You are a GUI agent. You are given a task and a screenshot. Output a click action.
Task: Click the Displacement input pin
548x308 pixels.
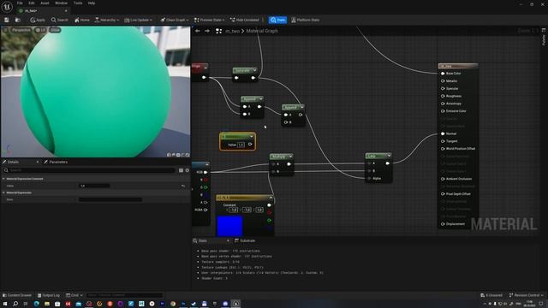tap(443, 224)
